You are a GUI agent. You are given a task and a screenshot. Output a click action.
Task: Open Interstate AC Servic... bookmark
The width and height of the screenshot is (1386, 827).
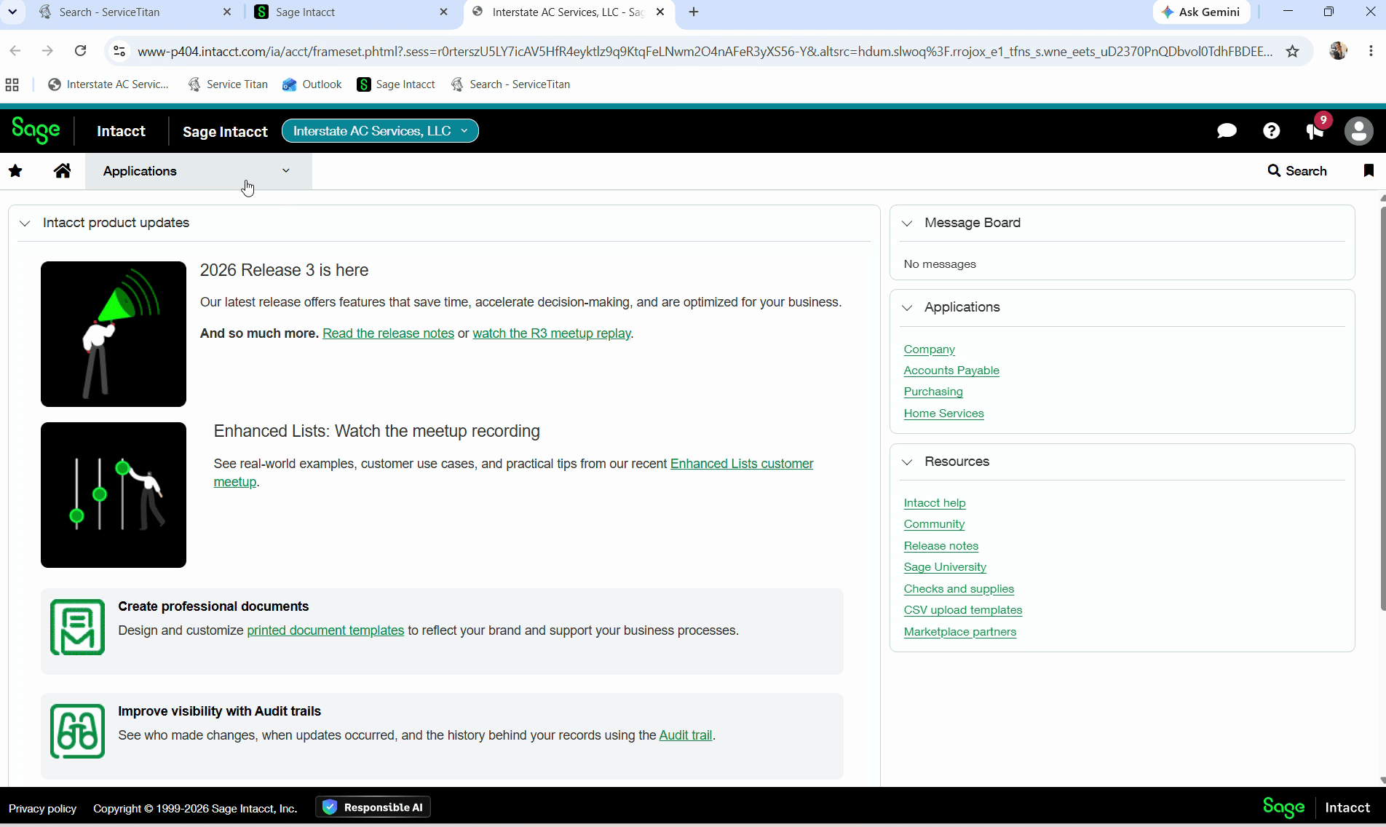[108, 84]
